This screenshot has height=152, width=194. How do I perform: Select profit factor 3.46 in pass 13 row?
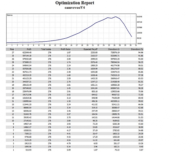point(69,111)
